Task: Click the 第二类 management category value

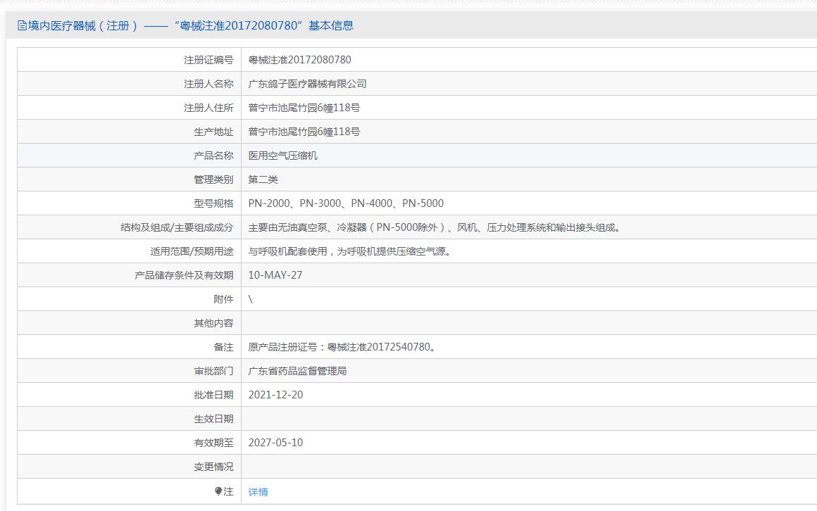Action: 263,179
